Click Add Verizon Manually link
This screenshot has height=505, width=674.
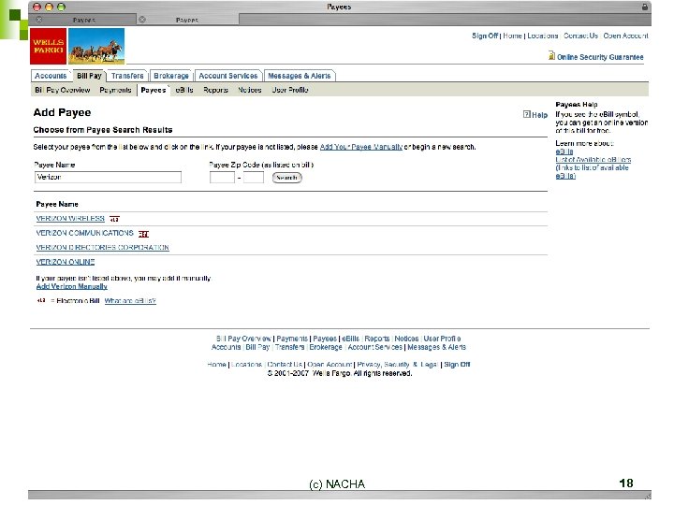tap(72, 286)
